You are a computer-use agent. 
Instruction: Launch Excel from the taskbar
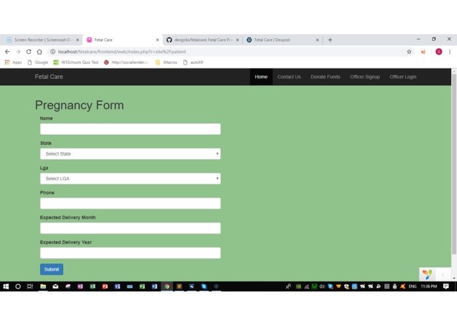click(x=93, y=287)
